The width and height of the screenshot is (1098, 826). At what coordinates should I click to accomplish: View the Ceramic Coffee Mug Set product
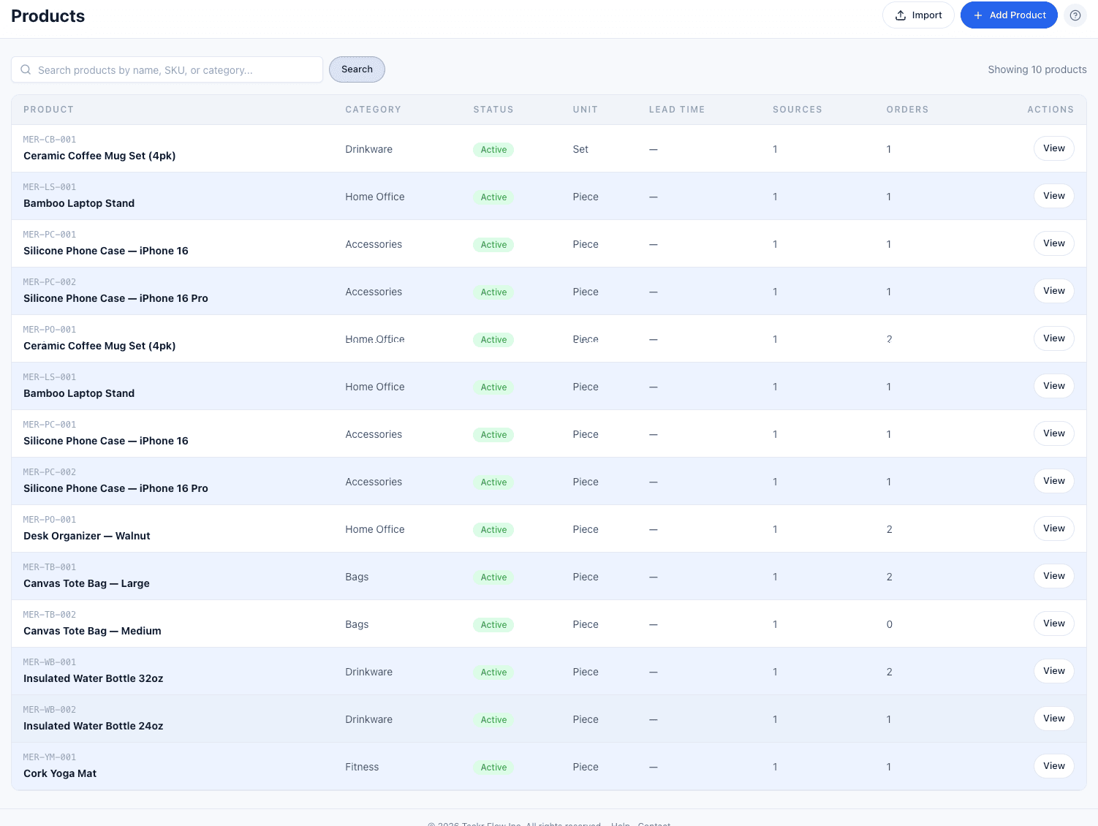[1053, 148]
